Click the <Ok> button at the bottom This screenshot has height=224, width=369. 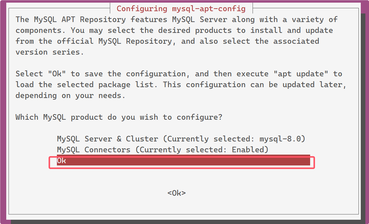point(177,193)
